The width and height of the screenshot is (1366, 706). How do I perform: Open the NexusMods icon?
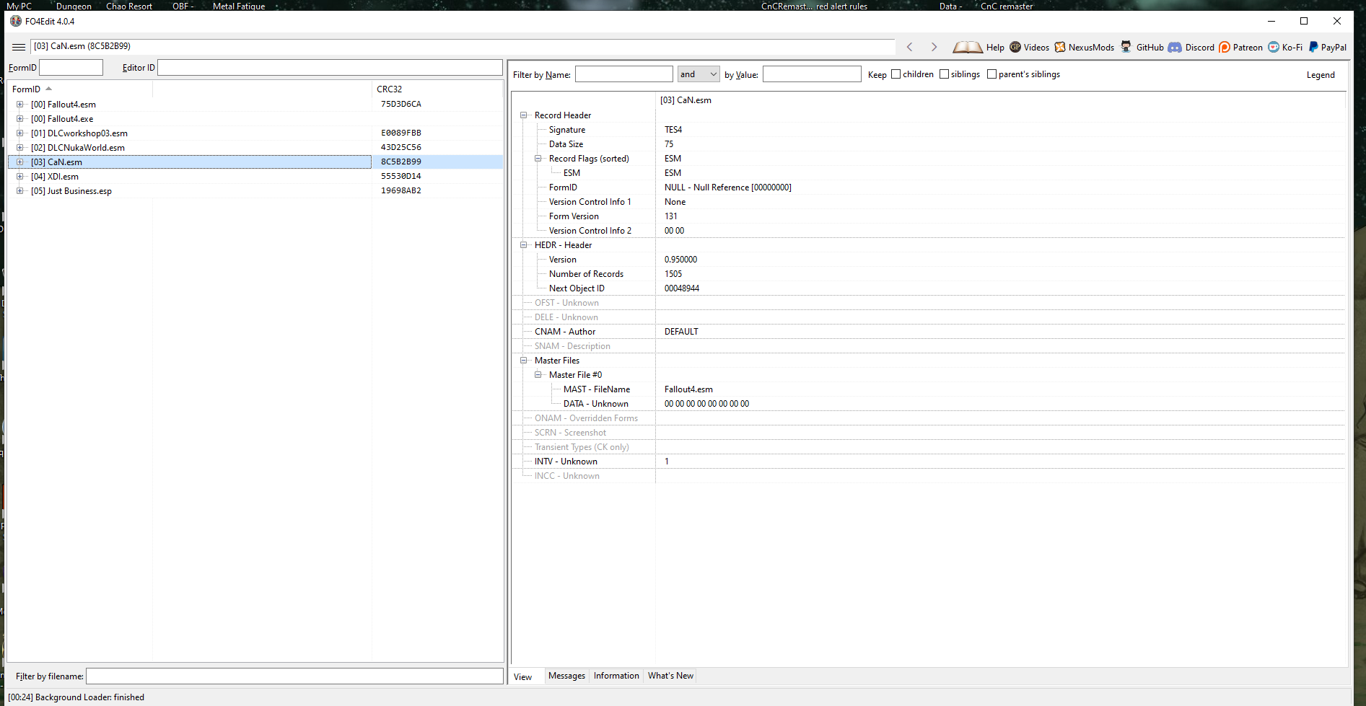click(x=1060, y=47)
